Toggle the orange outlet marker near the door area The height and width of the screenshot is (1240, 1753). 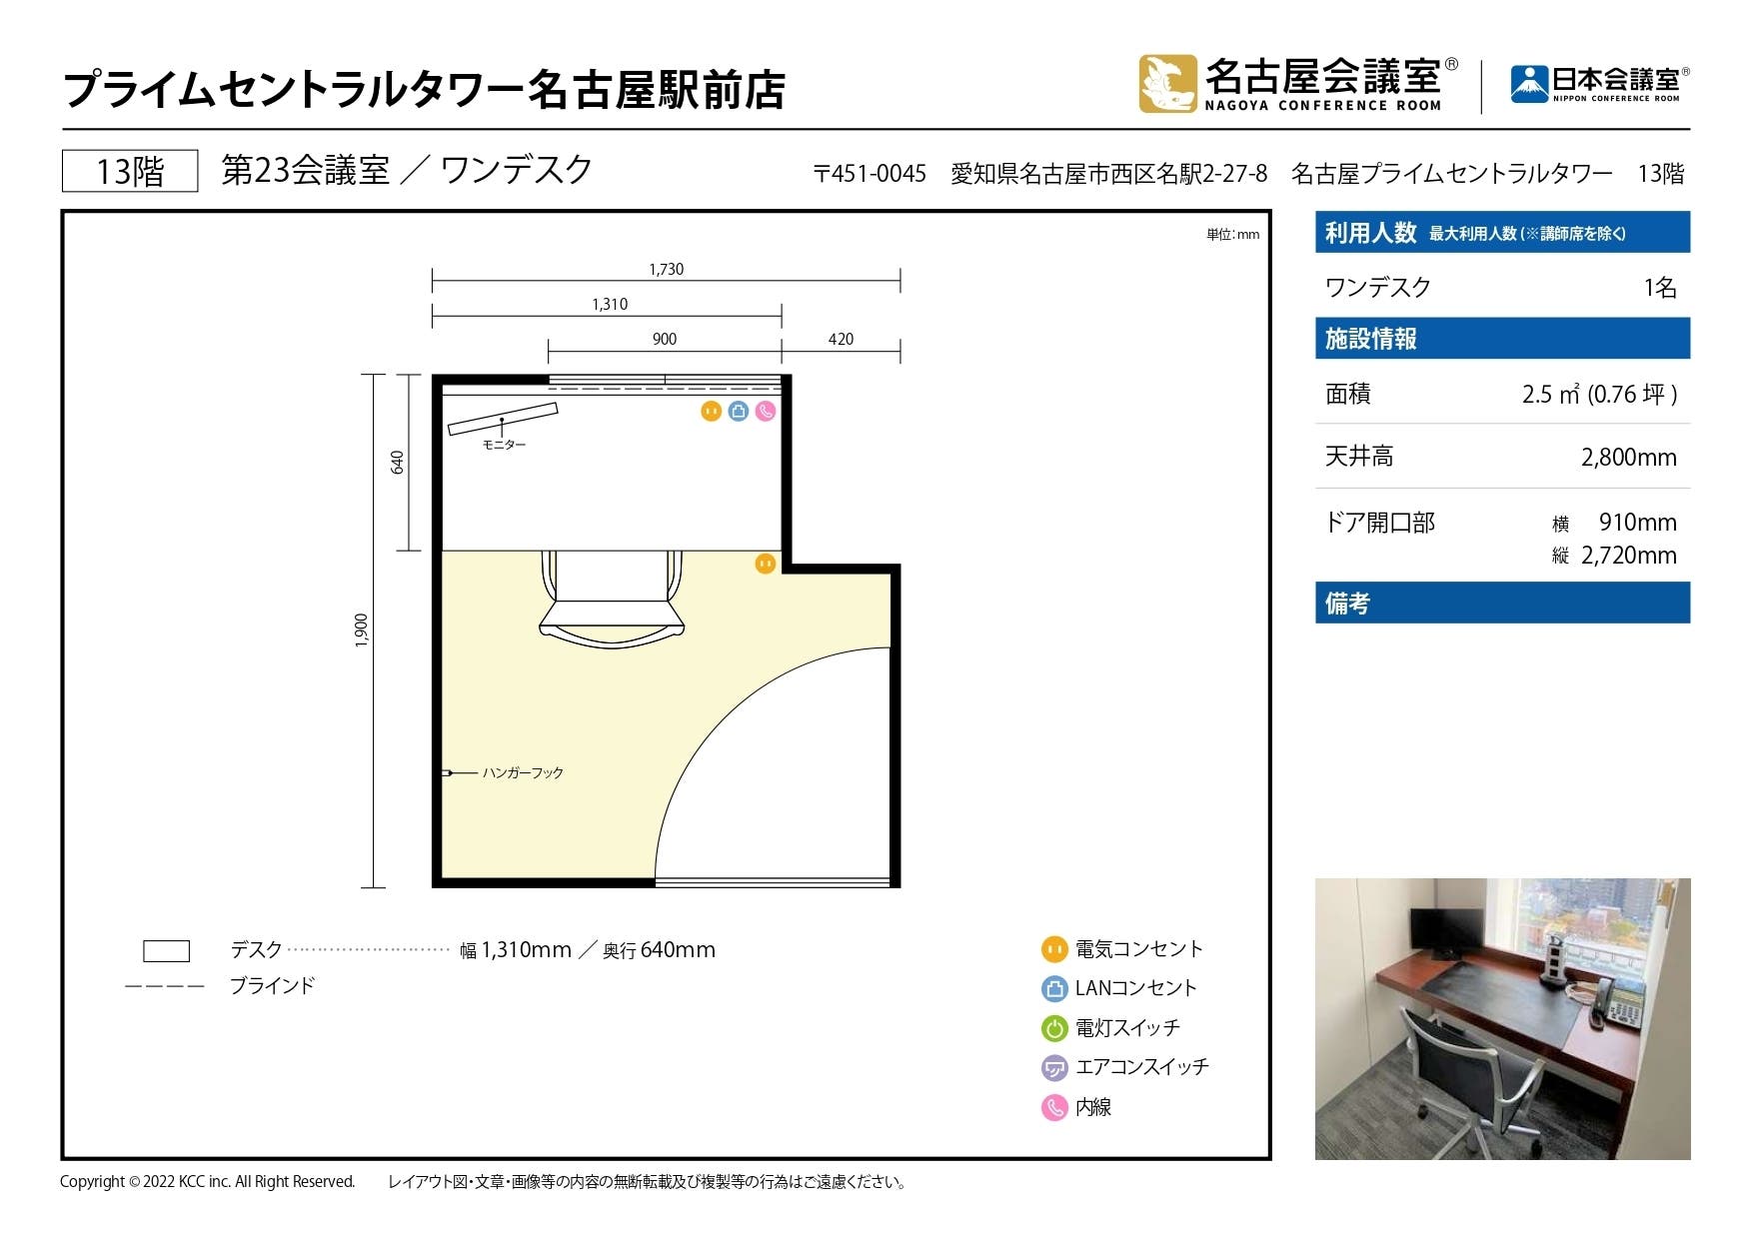coord(765,564)
